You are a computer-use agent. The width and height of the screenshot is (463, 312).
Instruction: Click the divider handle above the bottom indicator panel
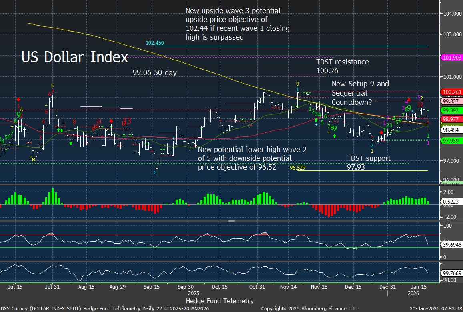point(231,261)
